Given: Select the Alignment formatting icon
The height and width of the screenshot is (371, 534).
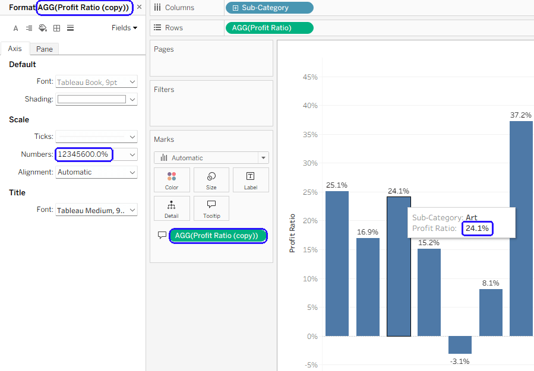Looking at the screenshot, I should coord(29,28).
